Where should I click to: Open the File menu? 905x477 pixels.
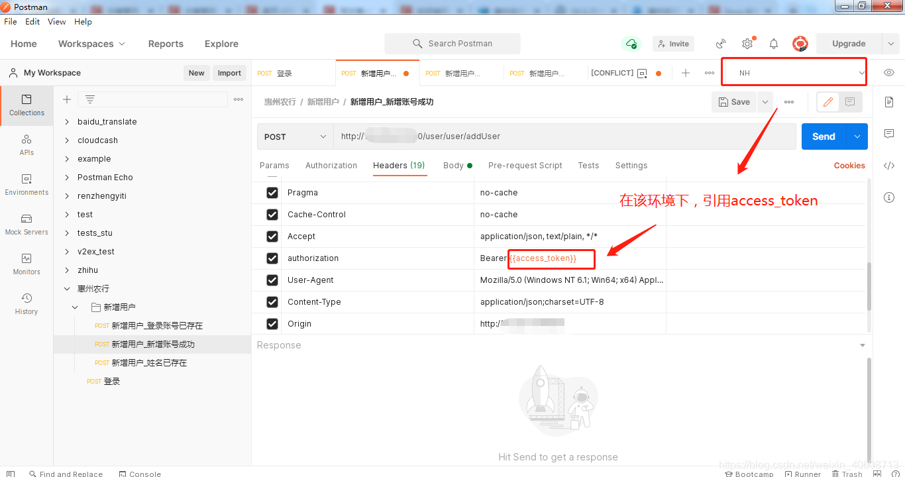(x=11, y=22)
